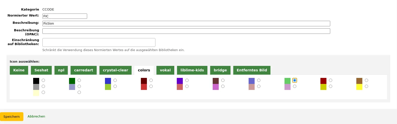Viewport: 397px width, 124px height.
Task: Open the Entferntes Bild tab
Action: [252, 70]
